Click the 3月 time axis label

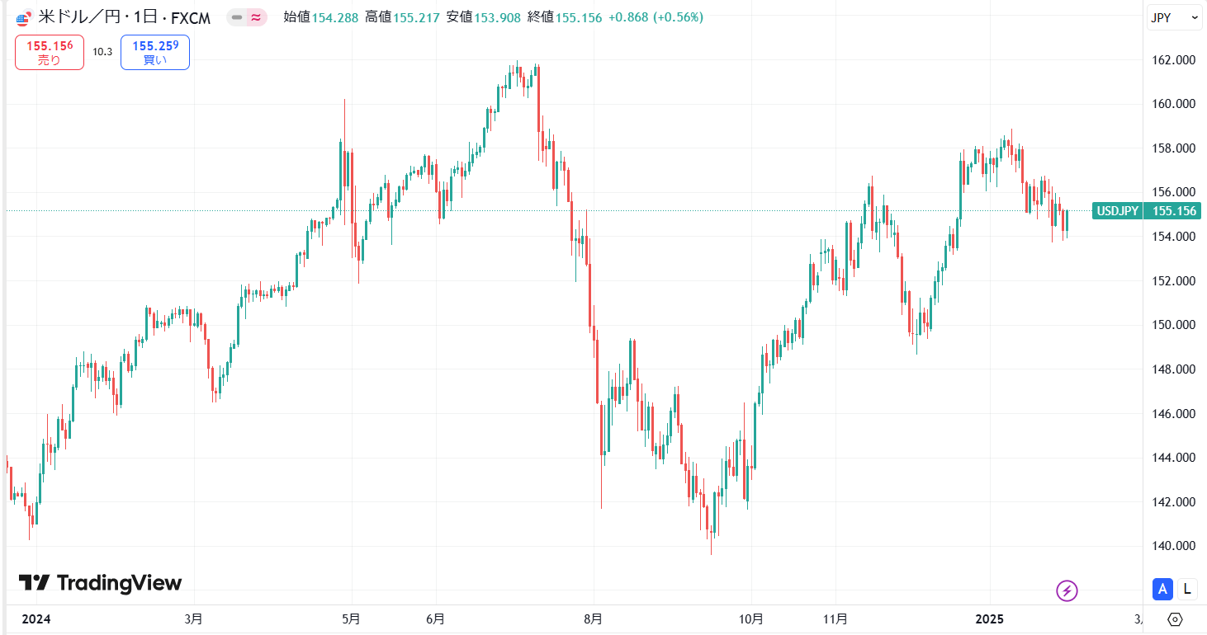click(x=193, y=619)
